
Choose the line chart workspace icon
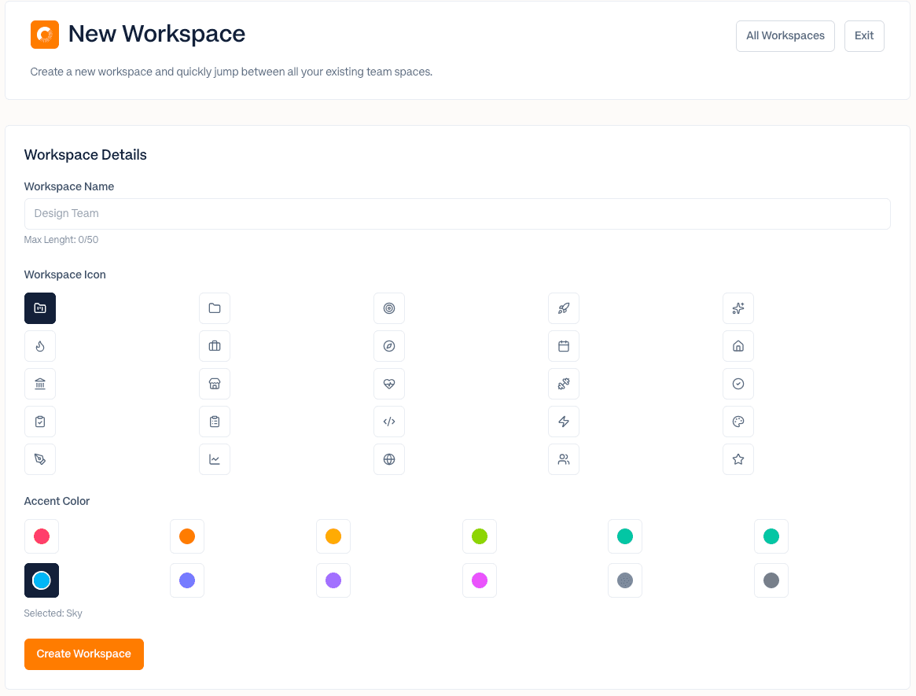[215, 459]
